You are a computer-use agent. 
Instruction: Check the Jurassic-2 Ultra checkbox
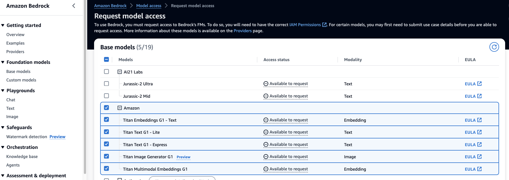(x=106, y=84)
